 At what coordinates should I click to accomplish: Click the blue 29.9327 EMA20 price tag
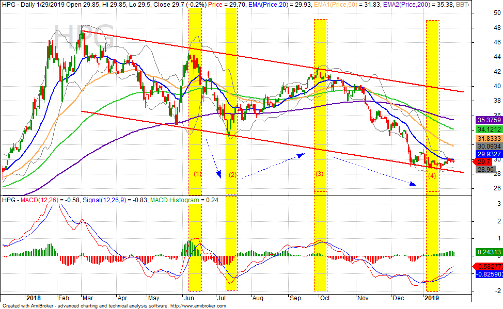pos(488,154)
